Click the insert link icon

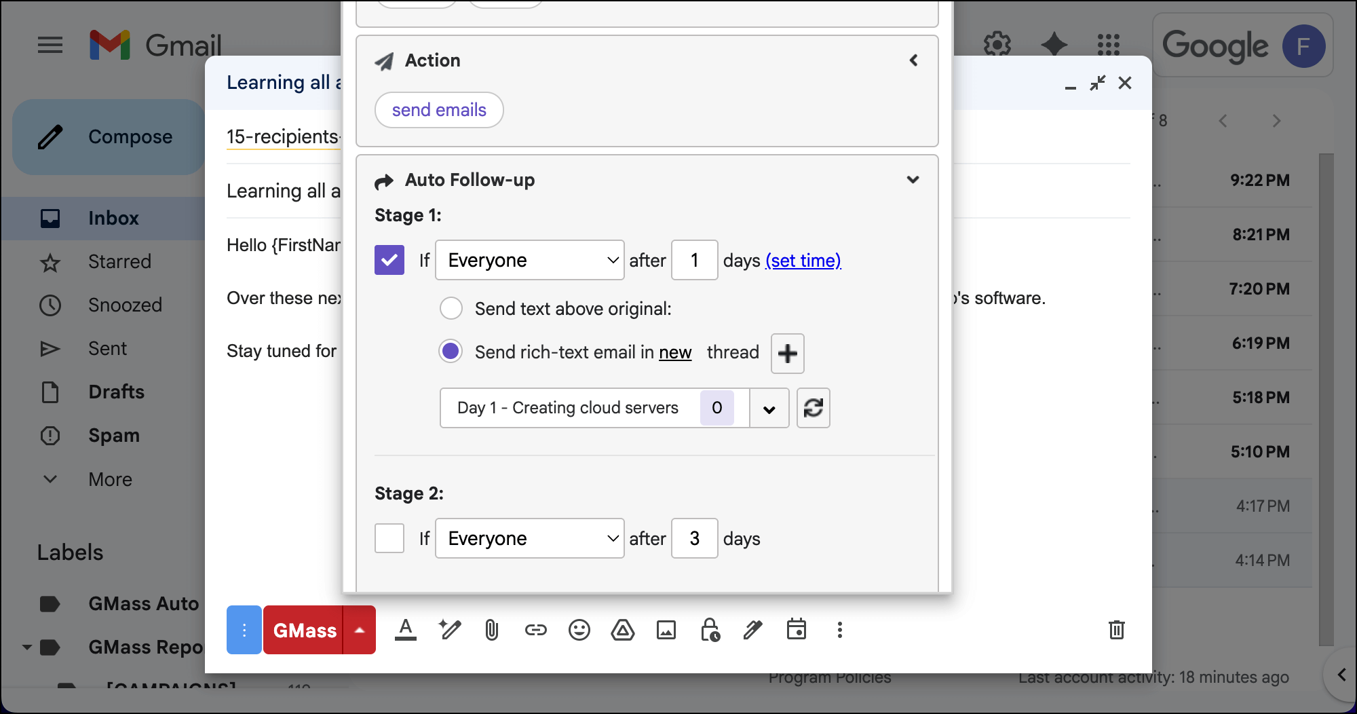535,631
